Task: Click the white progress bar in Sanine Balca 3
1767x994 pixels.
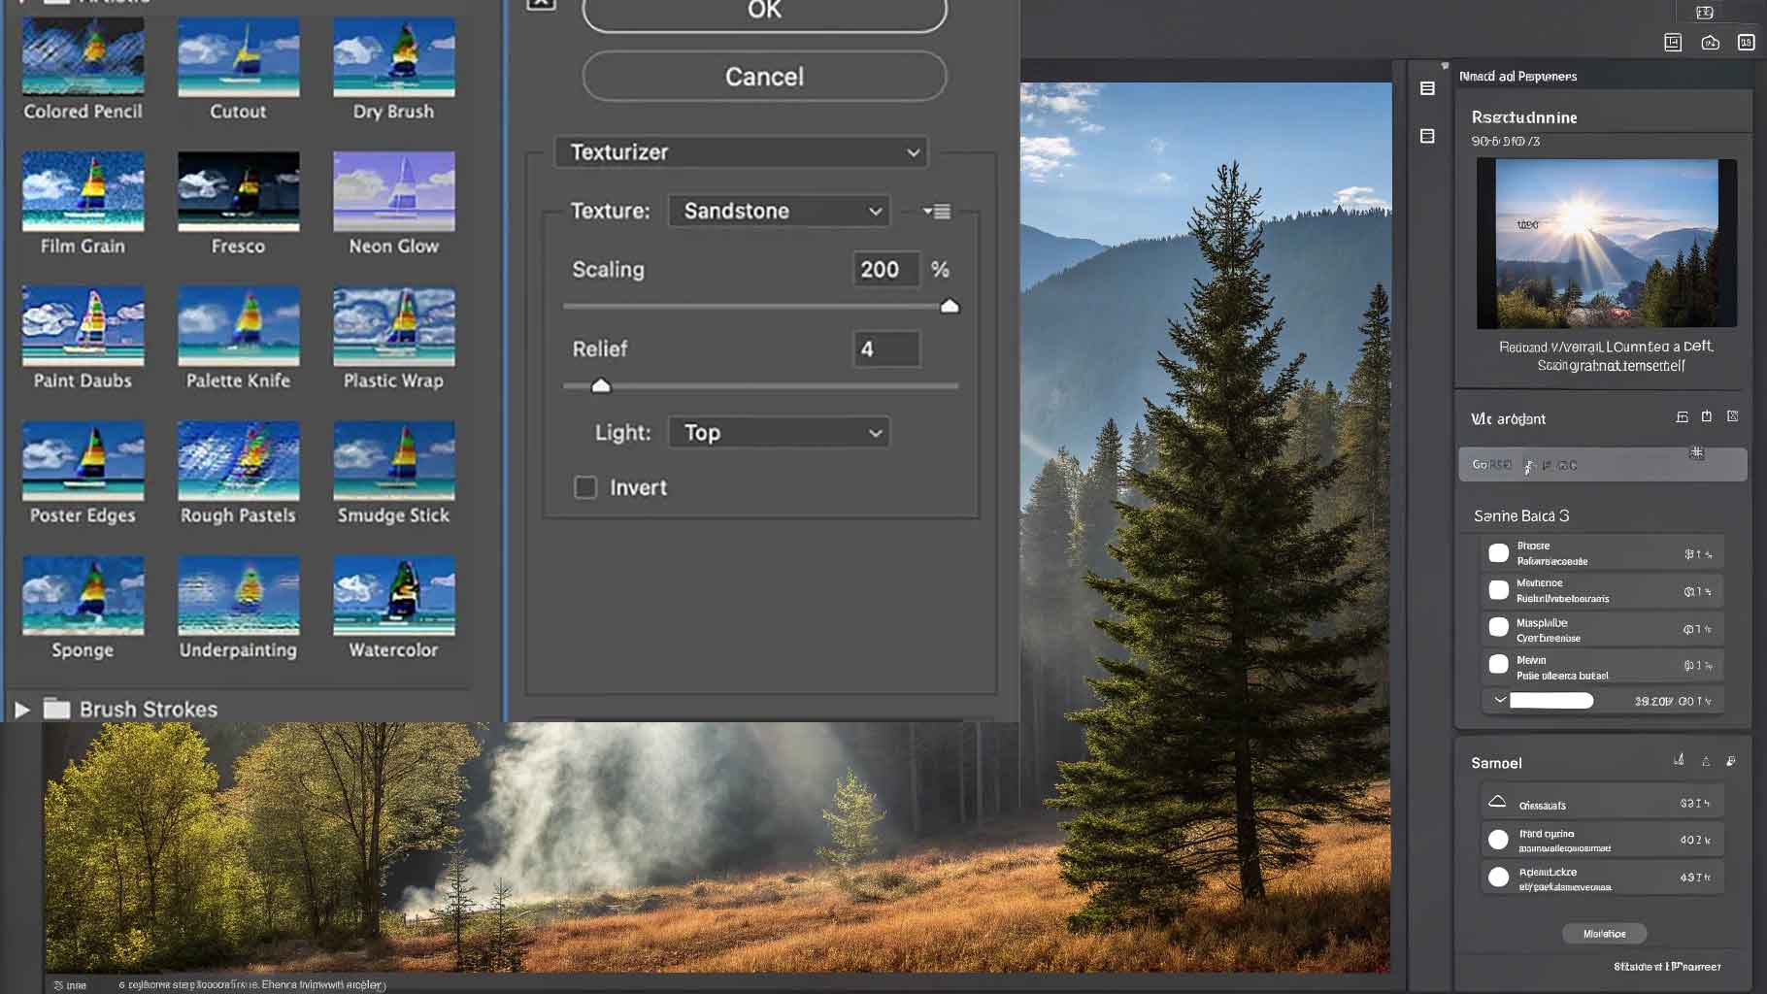Action: click(1551, 701)
